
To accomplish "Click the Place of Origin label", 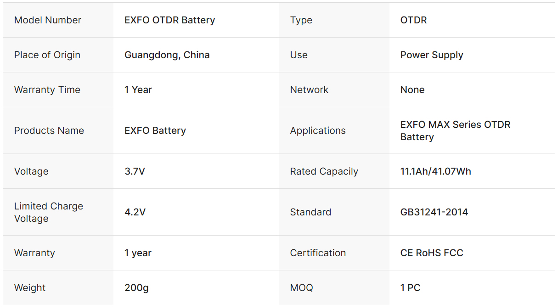I will click(47, 55).
